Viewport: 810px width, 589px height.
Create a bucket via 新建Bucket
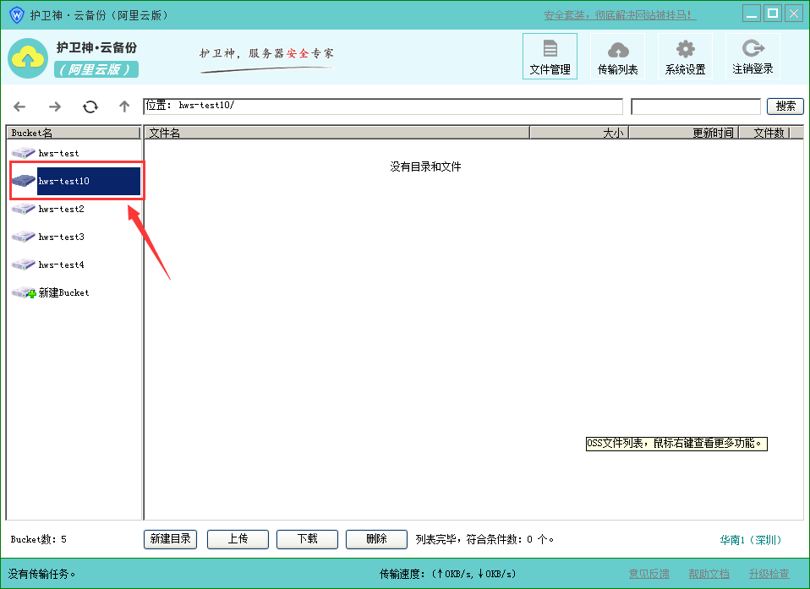coord(63,292)
